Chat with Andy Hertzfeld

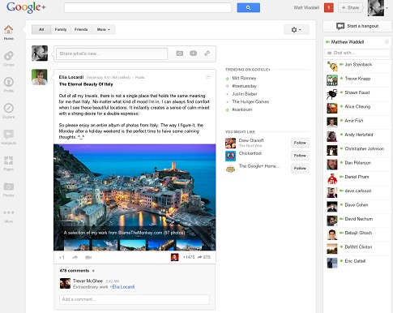pyautogui.click(x=357, y=136)
